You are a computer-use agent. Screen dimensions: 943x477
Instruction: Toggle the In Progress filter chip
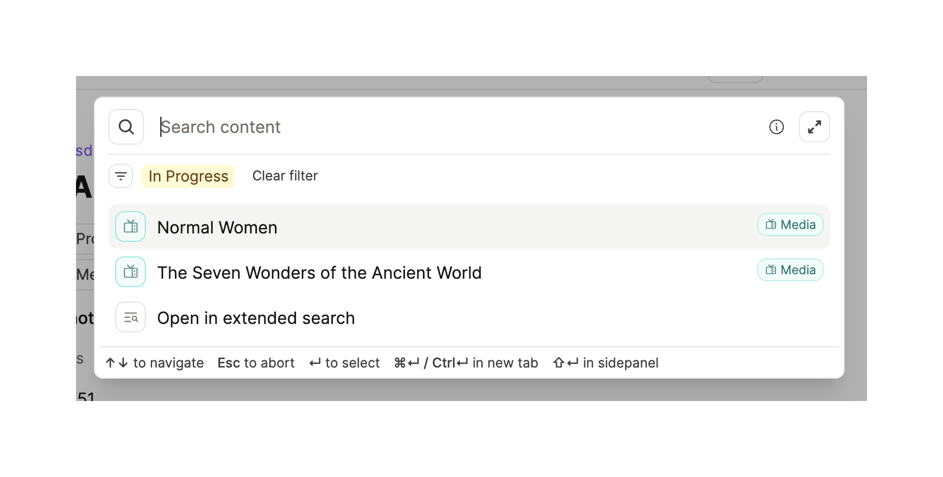(x=188, y=177)
